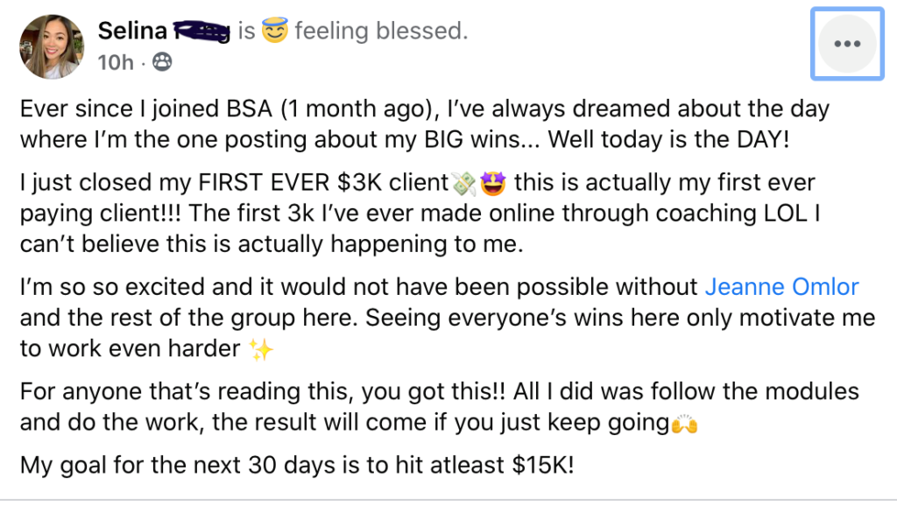Open the 10h timestamp
Viewport: 897px width, 512px height.
click(117, 63)
